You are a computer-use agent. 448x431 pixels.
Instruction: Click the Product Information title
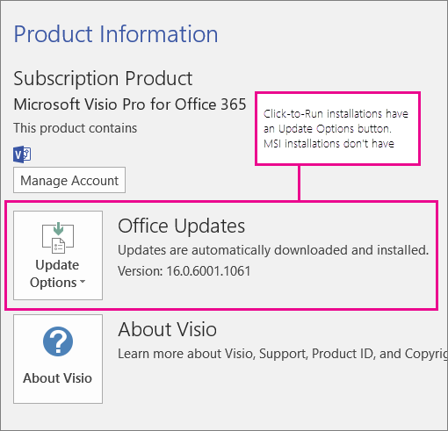click(116, 34)
